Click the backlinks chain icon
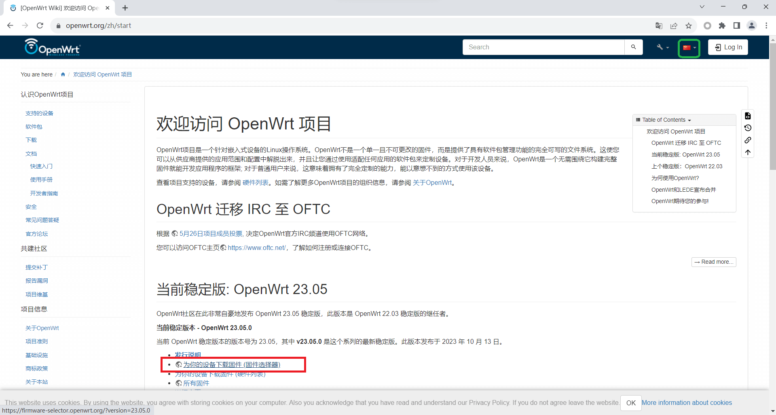The width and height of the screenshot is (776, 415). pos(748,140)
